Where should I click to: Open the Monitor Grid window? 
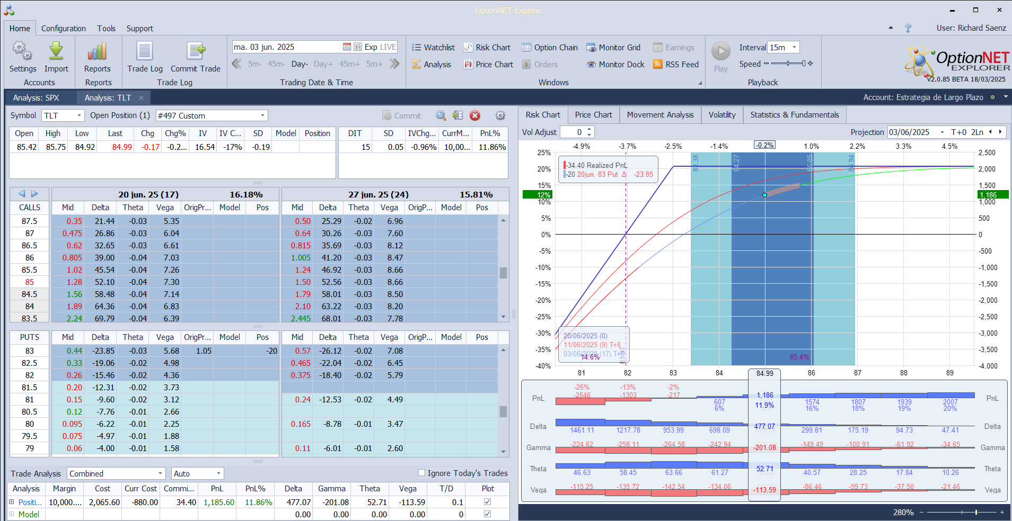pos(613,47)
